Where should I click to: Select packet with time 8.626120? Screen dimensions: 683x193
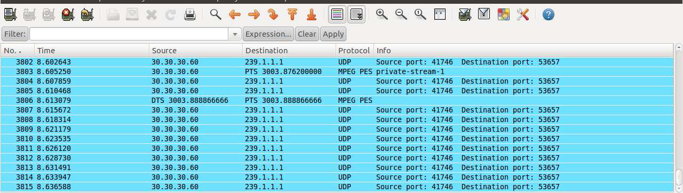pos(337,148)
